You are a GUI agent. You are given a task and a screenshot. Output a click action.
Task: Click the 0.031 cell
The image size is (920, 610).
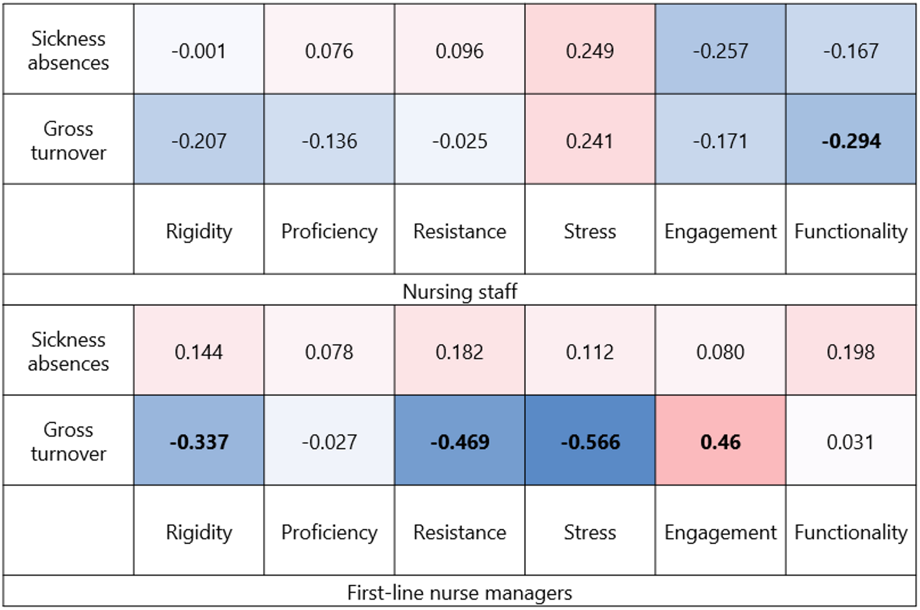tap(851, 442)
